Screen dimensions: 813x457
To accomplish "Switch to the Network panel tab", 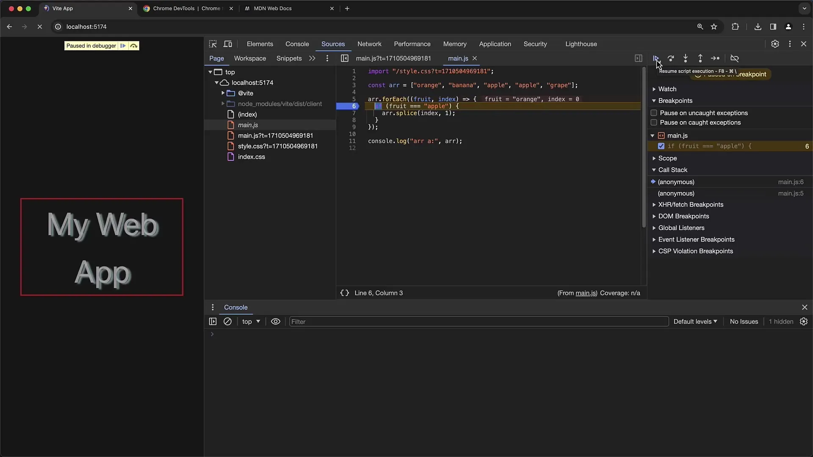I will click(369, 44).
